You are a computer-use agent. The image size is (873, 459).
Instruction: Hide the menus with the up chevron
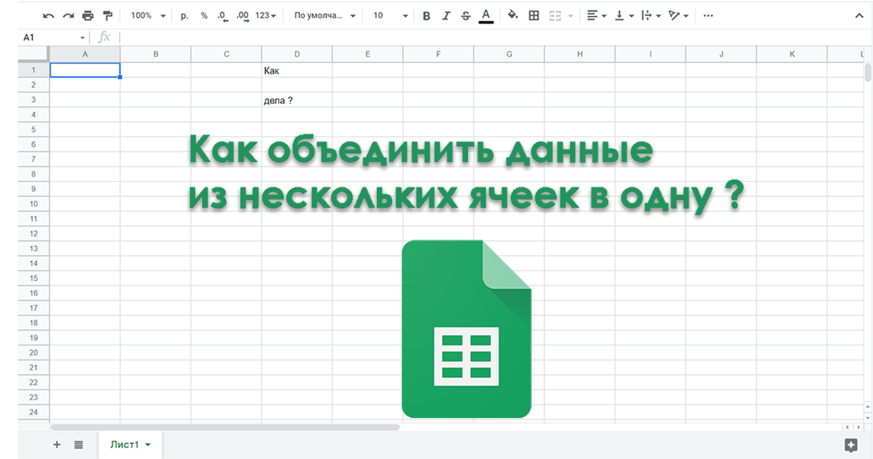[859, 15]
